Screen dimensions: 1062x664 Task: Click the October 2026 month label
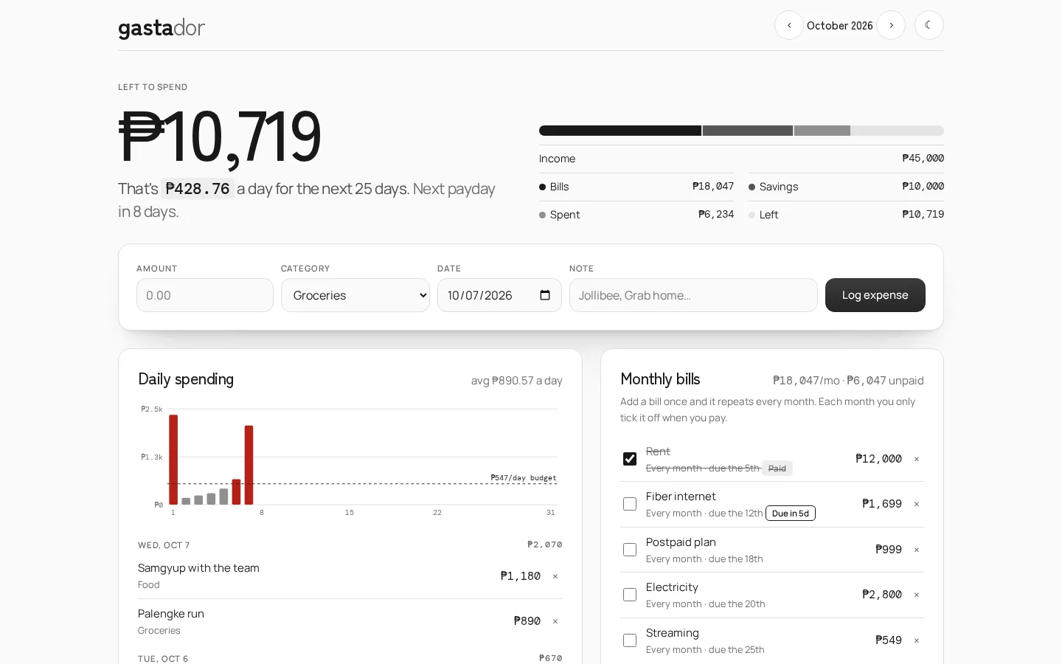pos(840,26)
